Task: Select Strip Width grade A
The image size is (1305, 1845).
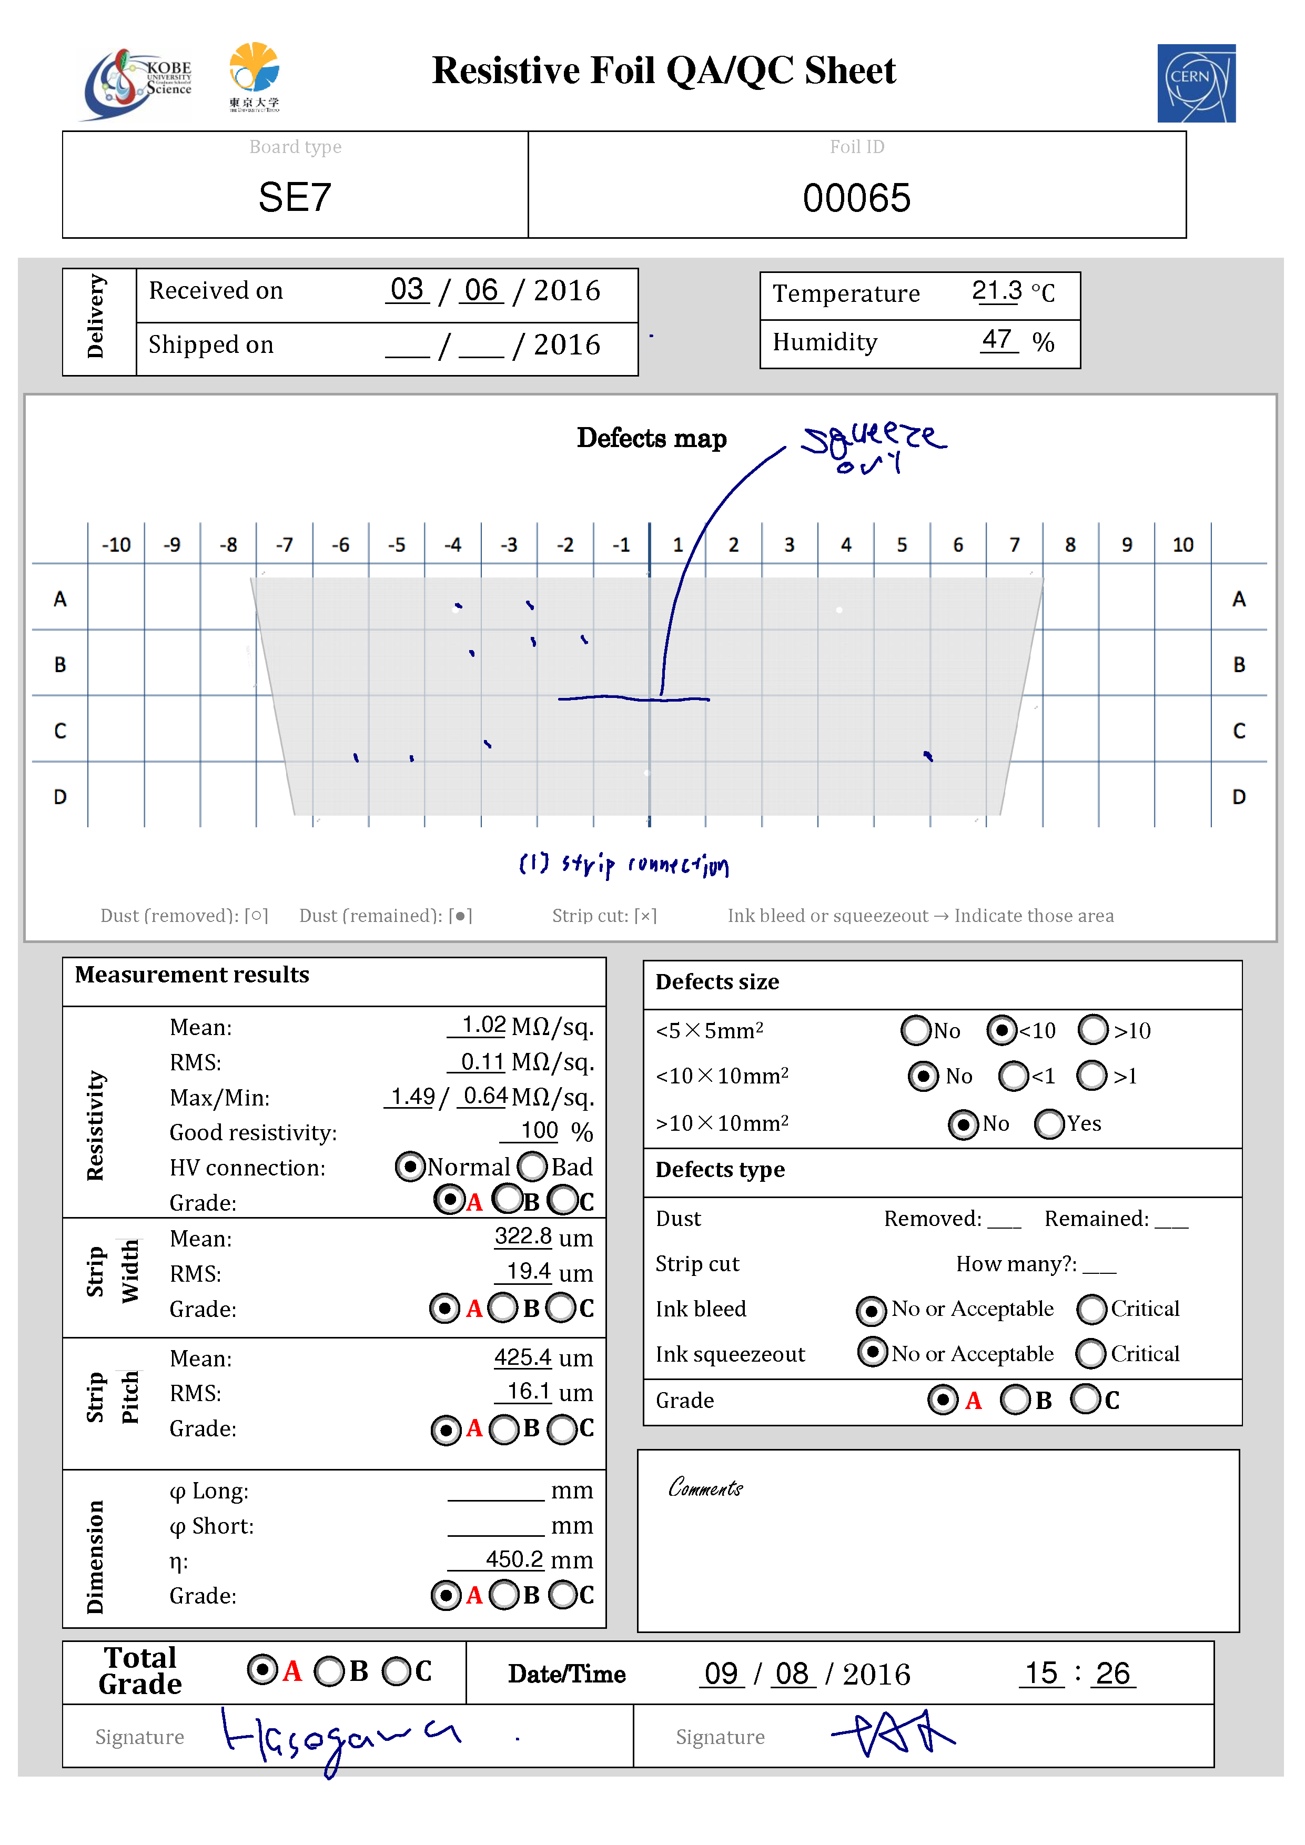Action: point(444,1307)
